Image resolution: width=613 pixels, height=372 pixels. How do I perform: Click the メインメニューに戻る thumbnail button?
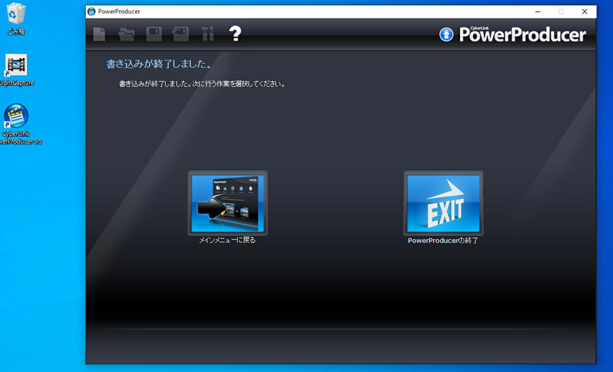228,203
